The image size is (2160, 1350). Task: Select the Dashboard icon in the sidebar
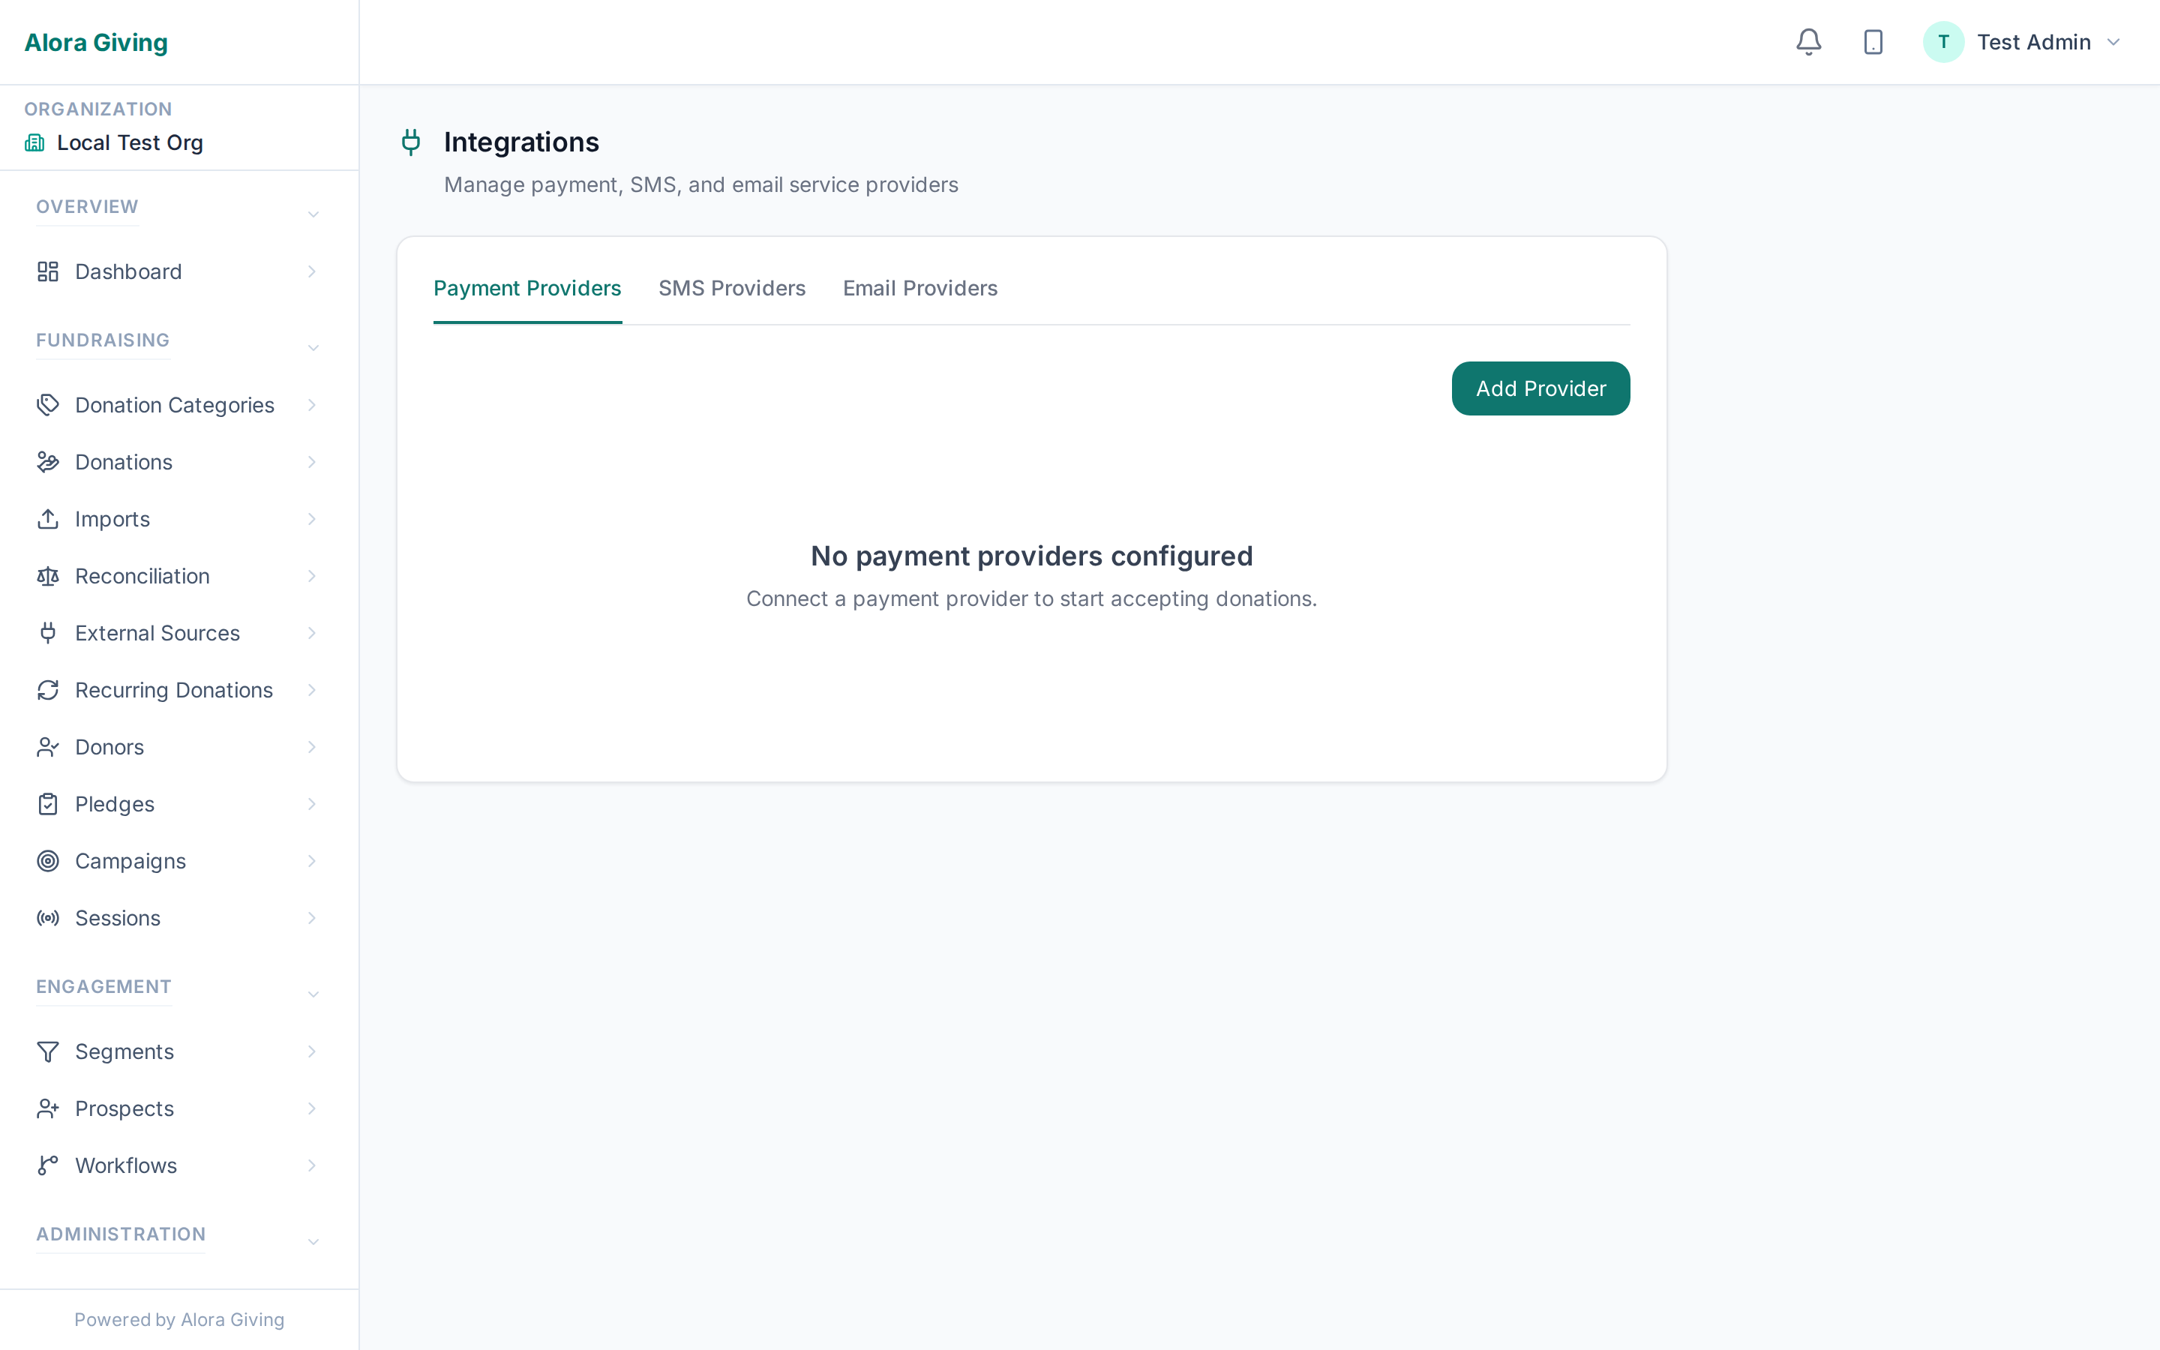click(47, 271)
